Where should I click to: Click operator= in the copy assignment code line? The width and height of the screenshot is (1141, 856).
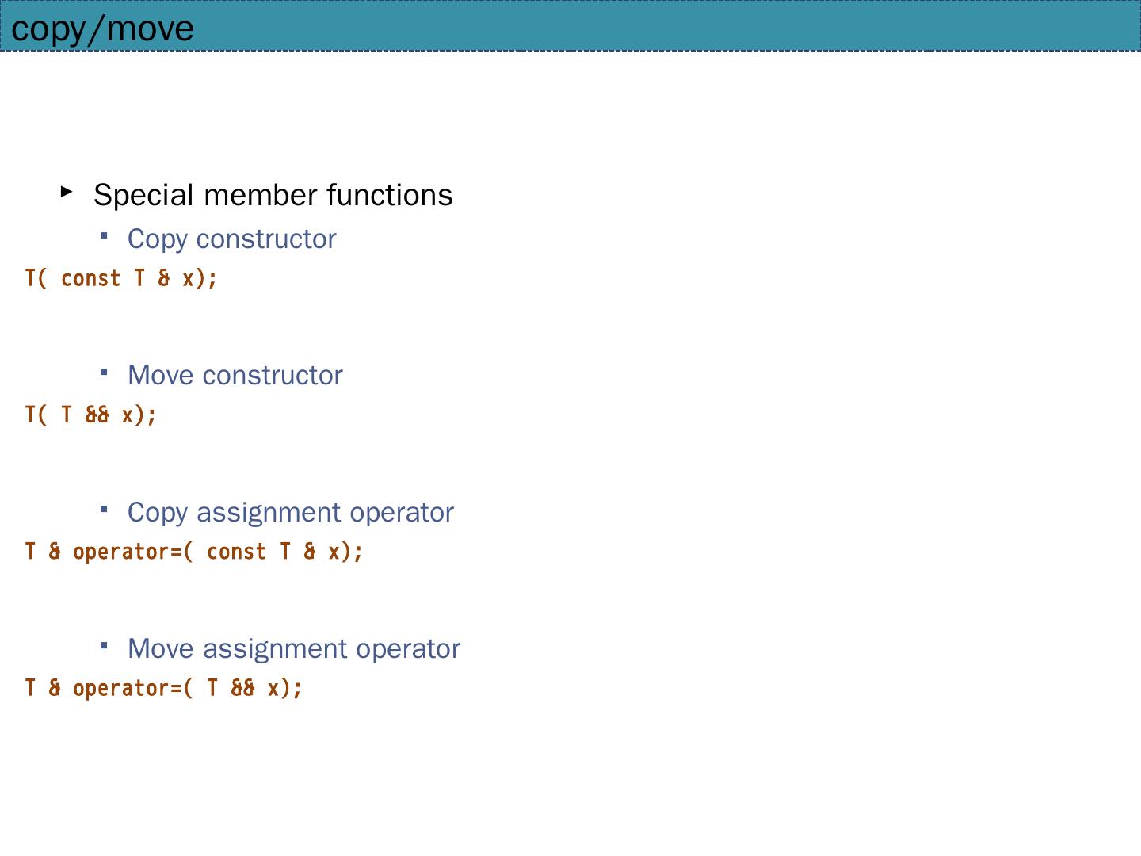(x=127, y=552)
